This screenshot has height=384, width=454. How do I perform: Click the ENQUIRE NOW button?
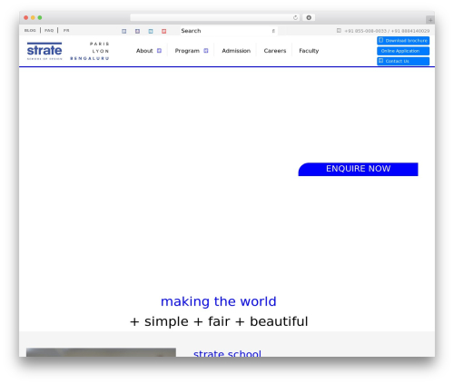(358, 169)
